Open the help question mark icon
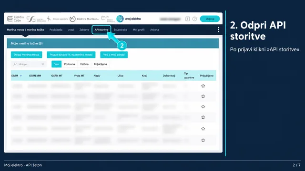 (x=194, y=19)
